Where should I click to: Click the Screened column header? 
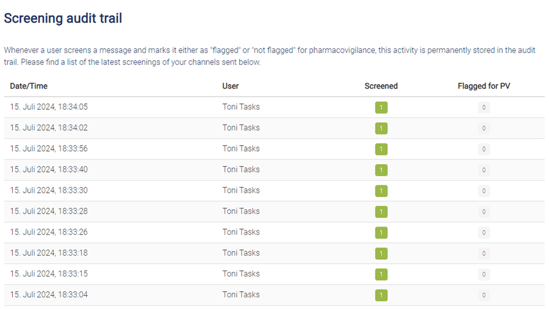click(381, 86)
